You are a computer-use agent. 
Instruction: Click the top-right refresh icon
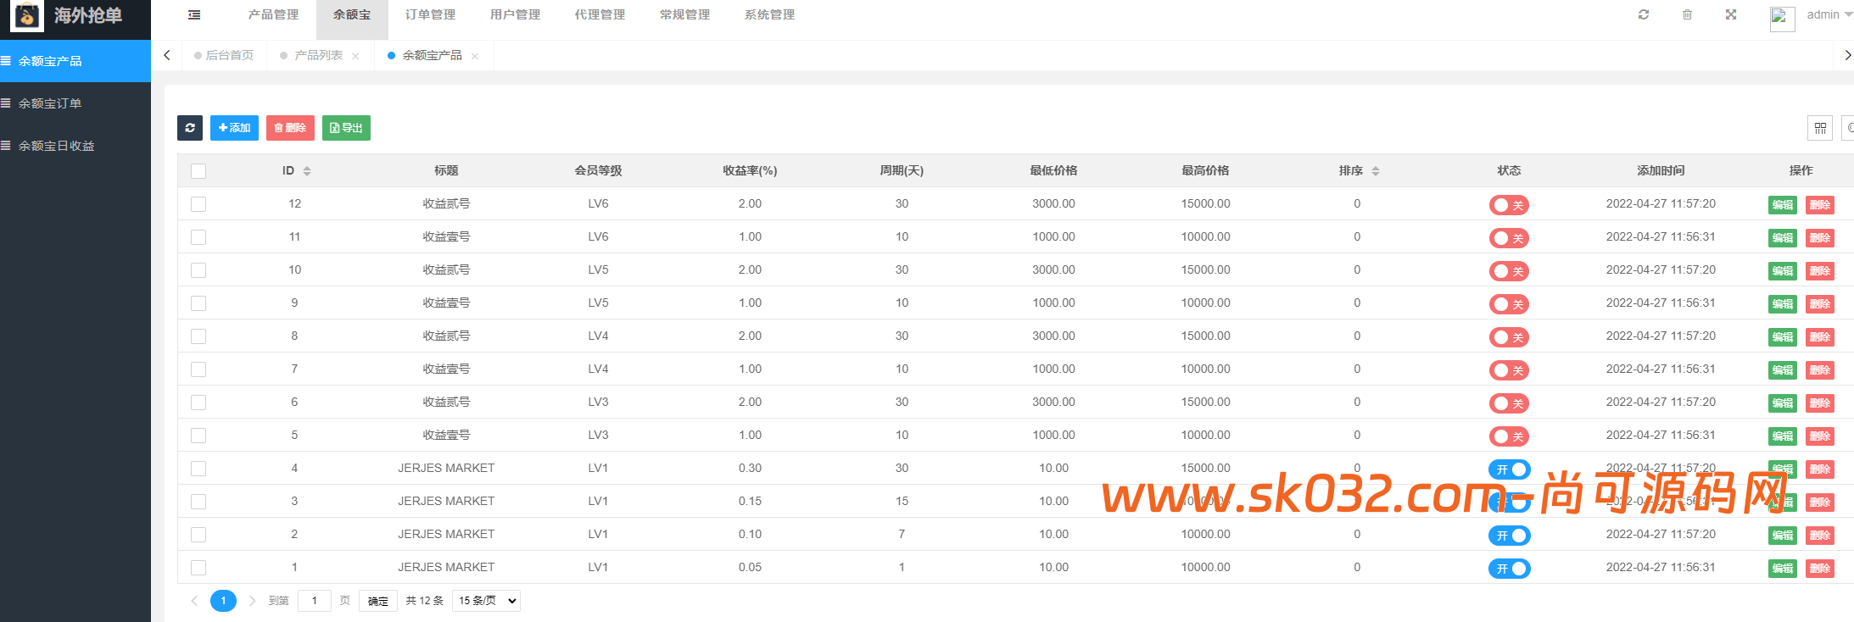[x=1644, y=14]
